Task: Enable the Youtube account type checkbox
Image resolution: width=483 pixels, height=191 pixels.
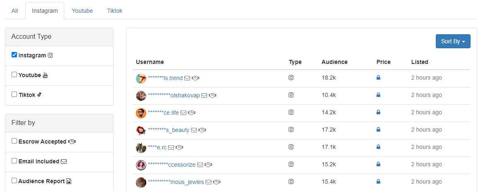Action: 14,75
